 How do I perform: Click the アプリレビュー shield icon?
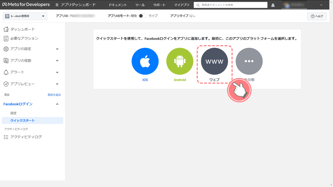tap(6, 84)
